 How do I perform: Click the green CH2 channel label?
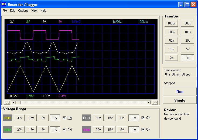[8, 130]
